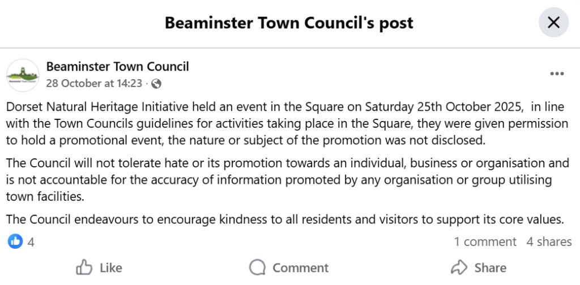
Task: Click the dialog title Beaminster Town Council's post
Action: click(x=289, y=23)
